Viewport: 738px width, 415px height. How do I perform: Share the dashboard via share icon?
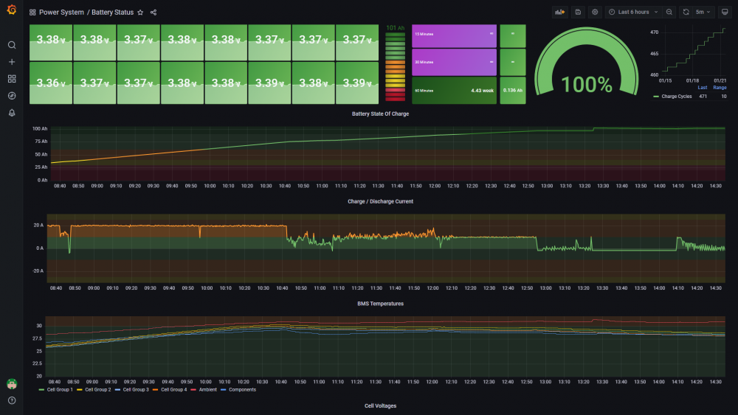pyautogui.click(x=154, y=13)
